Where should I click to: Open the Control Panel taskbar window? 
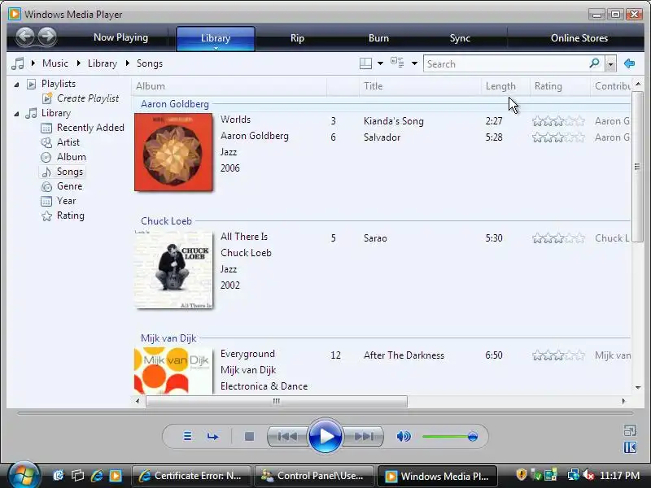click(x=314, y=476)
